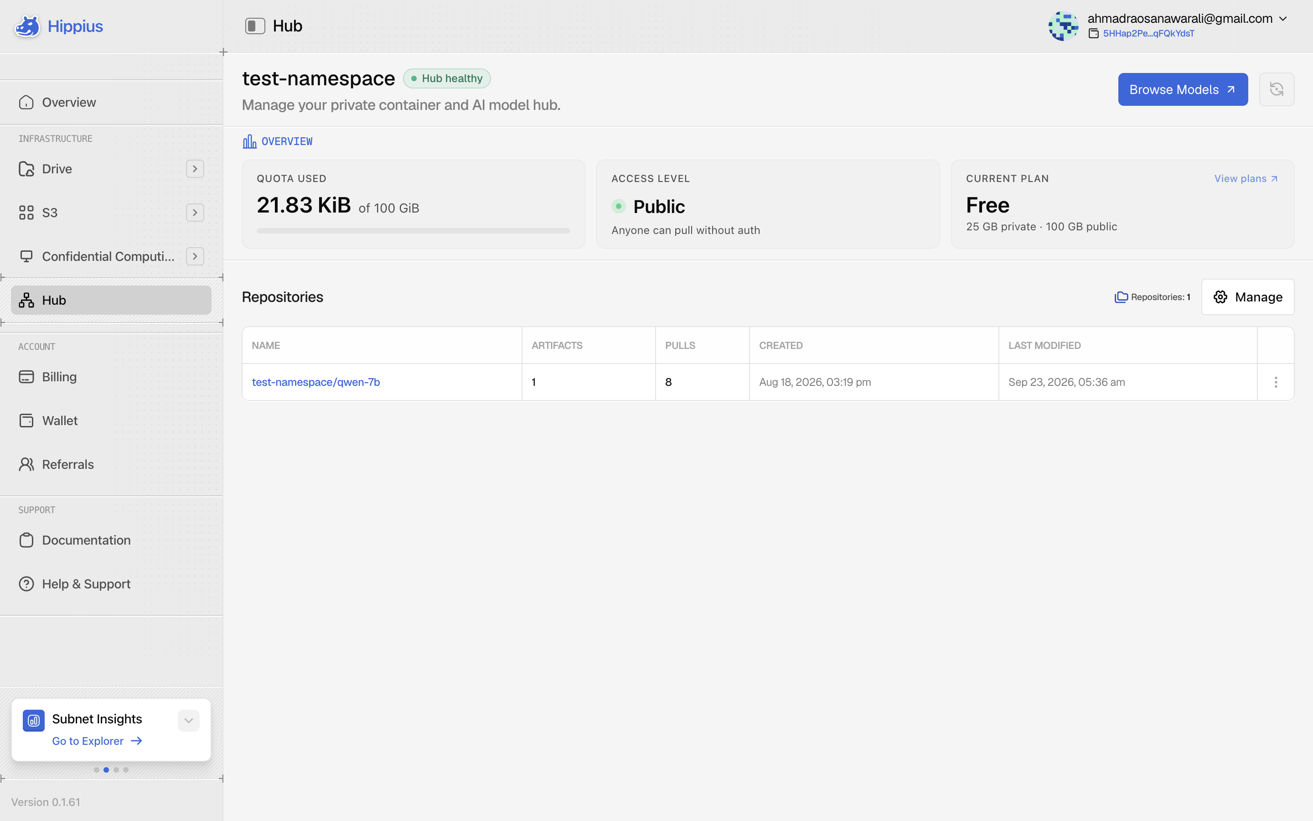This screenshot has height=821, width=1313.
Task: Open the three-dot menu for qwen-7b row
Action: tap(1276, 382)
